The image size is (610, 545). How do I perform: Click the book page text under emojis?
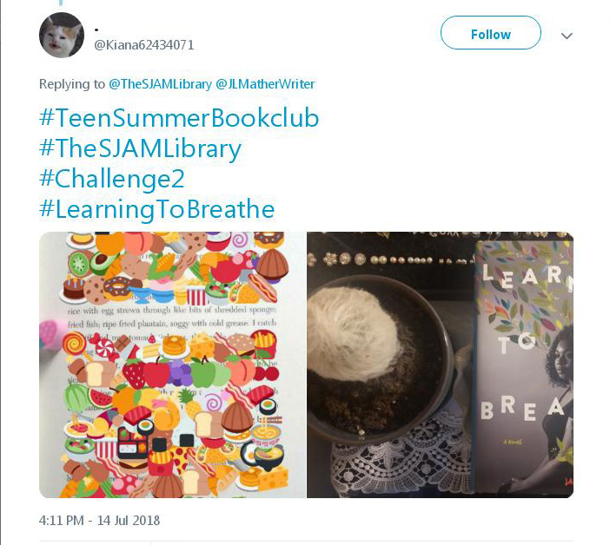pos(172,316)
